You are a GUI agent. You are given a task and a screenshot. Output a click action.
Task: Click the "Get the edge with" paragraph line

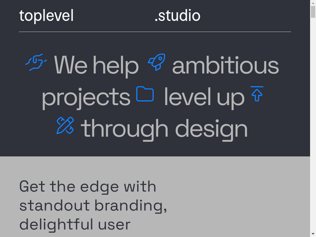coord(88,186)
